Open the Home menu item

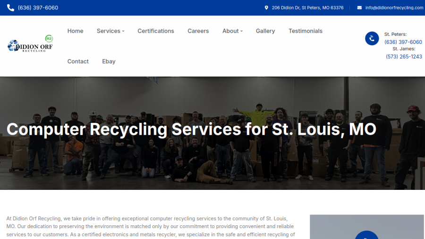click(x=76, y=31)
